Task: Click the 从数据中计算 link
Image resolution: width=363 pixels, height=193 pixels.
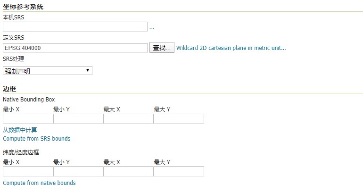Action: point(20,130)
